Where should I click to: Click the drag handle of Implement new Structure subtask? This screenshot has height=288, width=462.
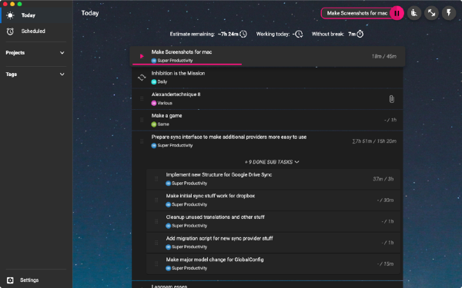[156, 179]
